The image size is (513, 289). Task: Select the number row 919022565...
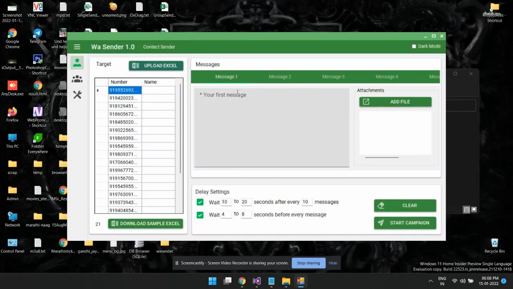pyautogui.click(x=125, y=130)
